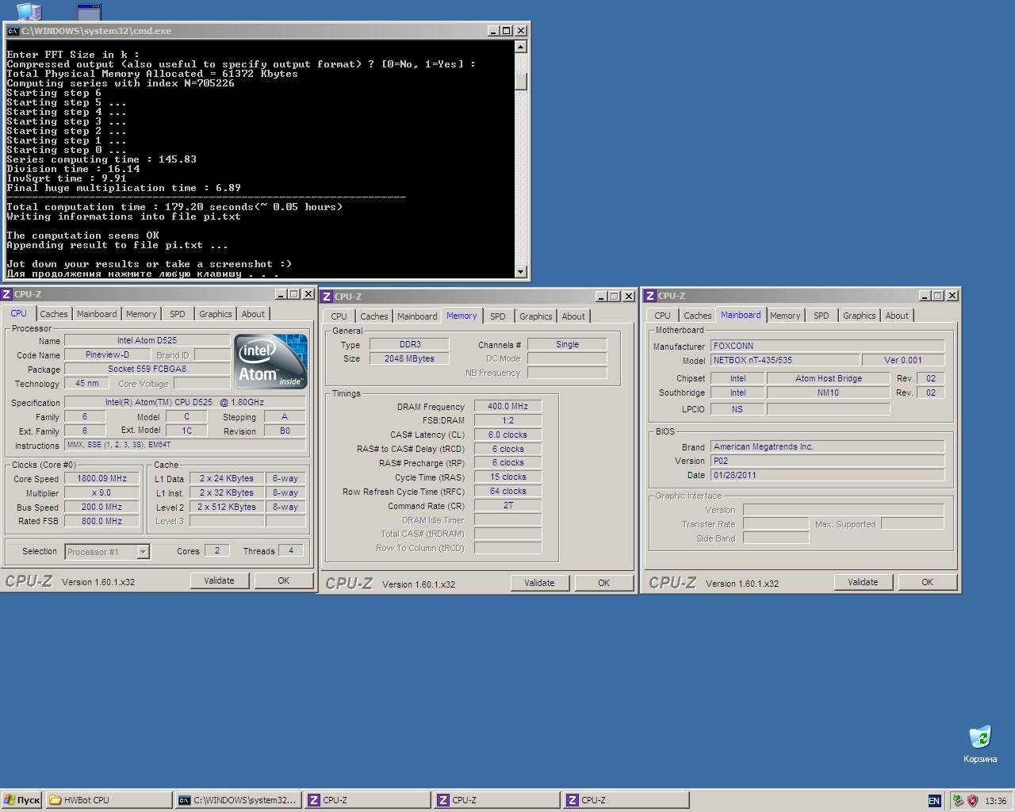
Task: Click Validate in the Memory window
Action: point(539,583)
